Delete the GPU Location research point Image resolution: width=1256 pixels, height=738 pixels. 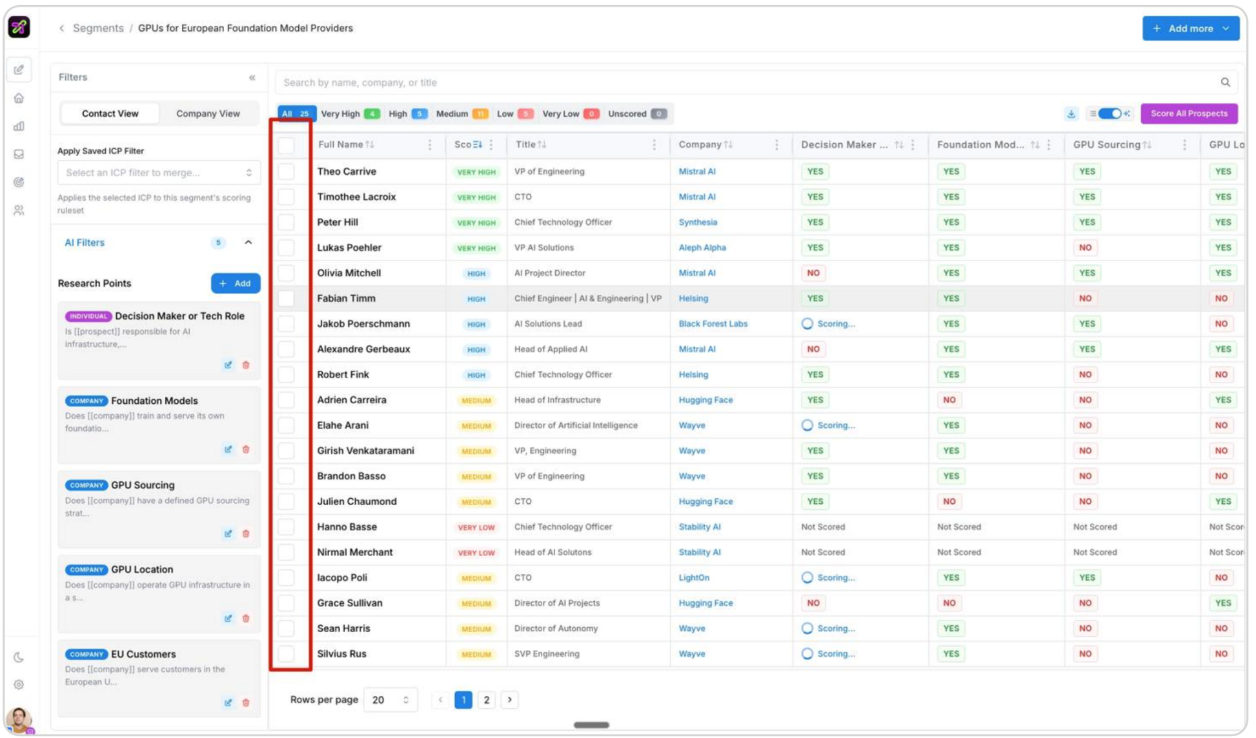pos(246,619)
